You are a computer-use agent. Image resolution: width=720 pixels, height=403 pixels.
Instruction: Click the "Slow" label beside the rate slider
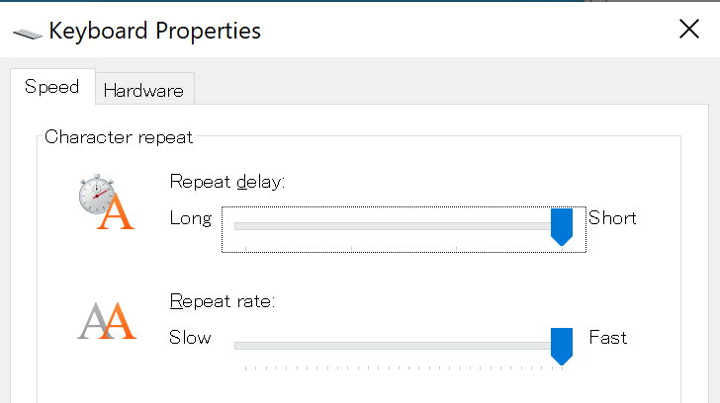190,338
